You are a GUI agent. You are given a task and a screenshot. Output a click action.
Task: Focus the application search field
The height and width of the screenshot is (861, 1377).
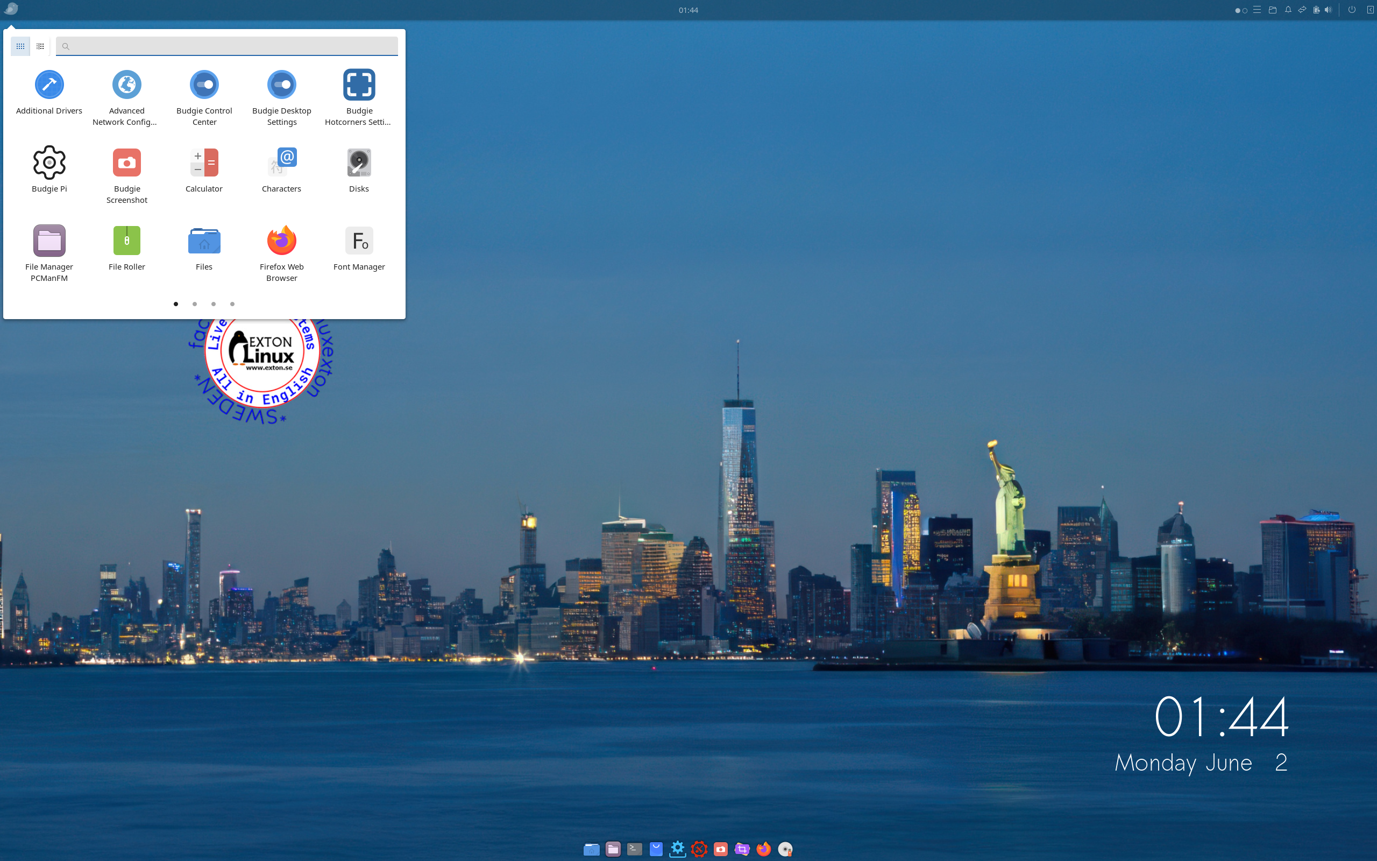click(226, 46)
